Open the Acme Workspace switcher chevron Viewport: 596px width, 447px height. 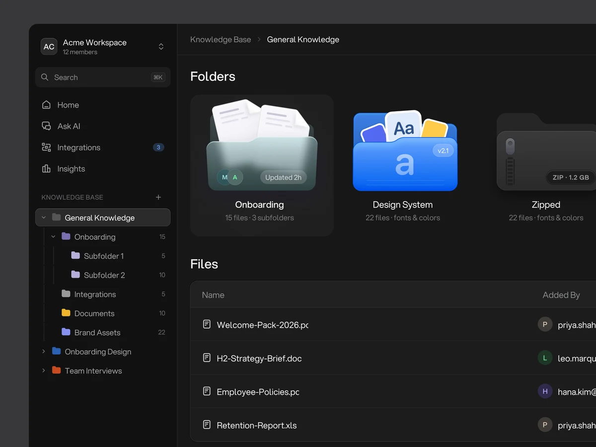tap(161, 47)
